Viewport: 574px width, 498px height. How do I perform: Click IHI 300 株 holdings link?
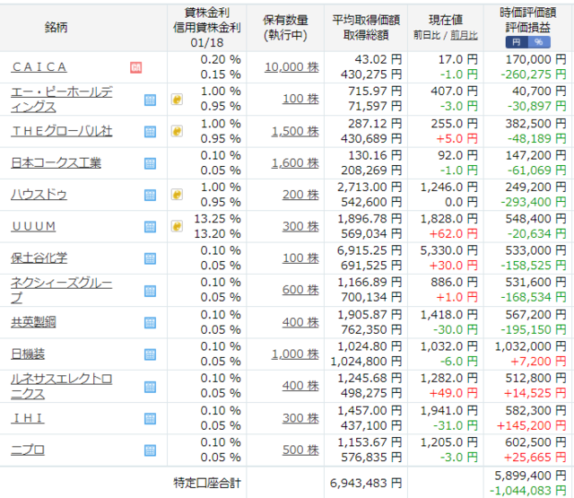pos(300,418)
